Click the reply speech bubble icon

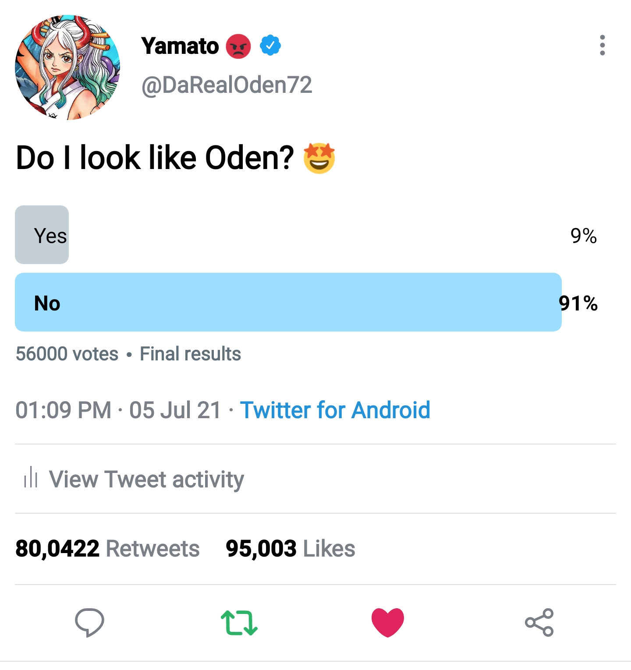tap(89, 622)
